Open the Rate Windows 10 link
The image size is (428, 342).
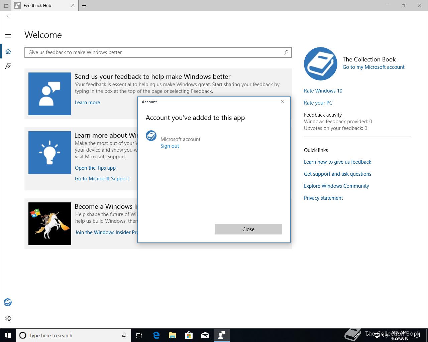323,91
